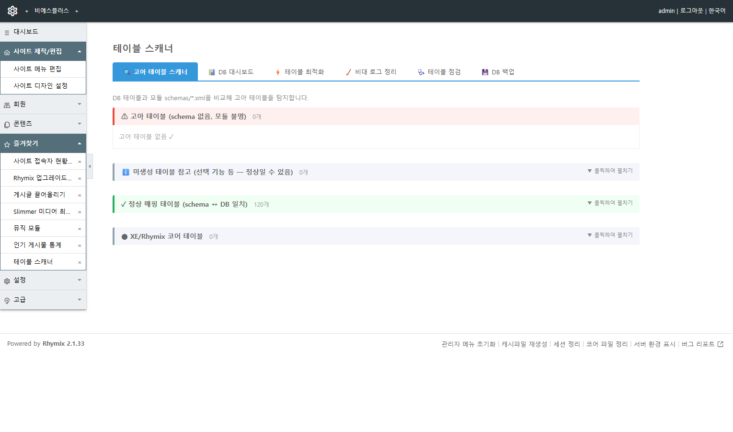Click 세션 정리 in footer
The image size is (733, 432).
pyautogui.click(x=567, y=344)
